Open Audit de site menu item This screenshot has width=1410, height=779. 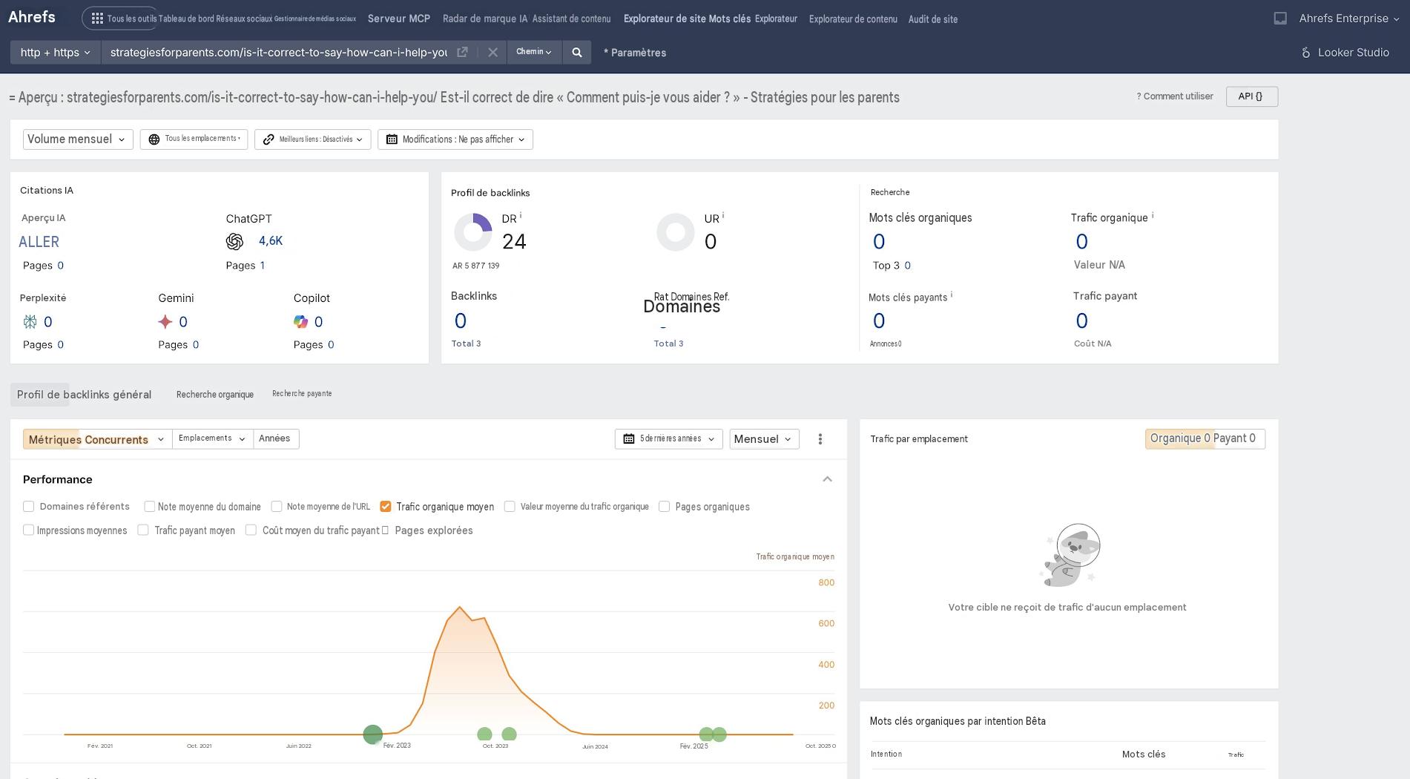point(933,19)
